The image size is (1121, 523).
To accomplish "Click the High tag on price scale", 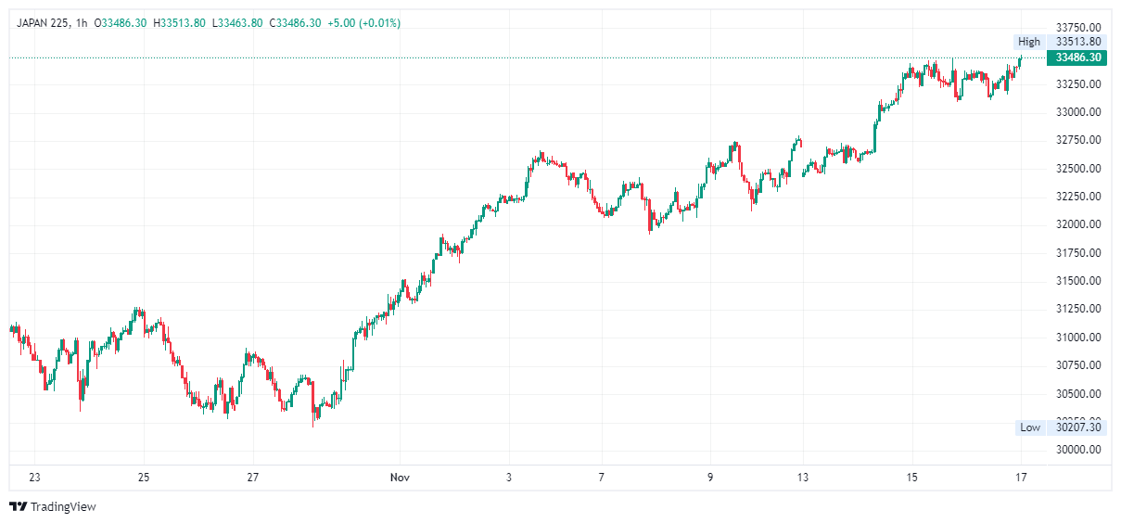I will tap(1028, 42).
